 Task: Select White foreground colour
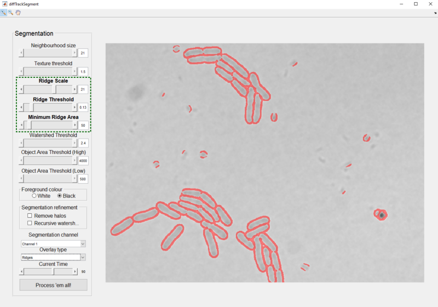(x=34, y=196)
